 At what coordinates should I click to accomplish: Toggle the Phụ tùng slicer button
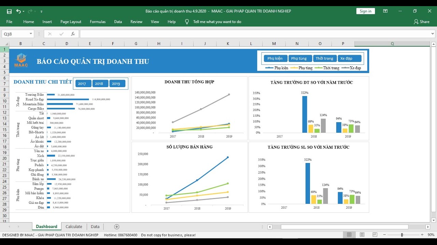(299, 59)
